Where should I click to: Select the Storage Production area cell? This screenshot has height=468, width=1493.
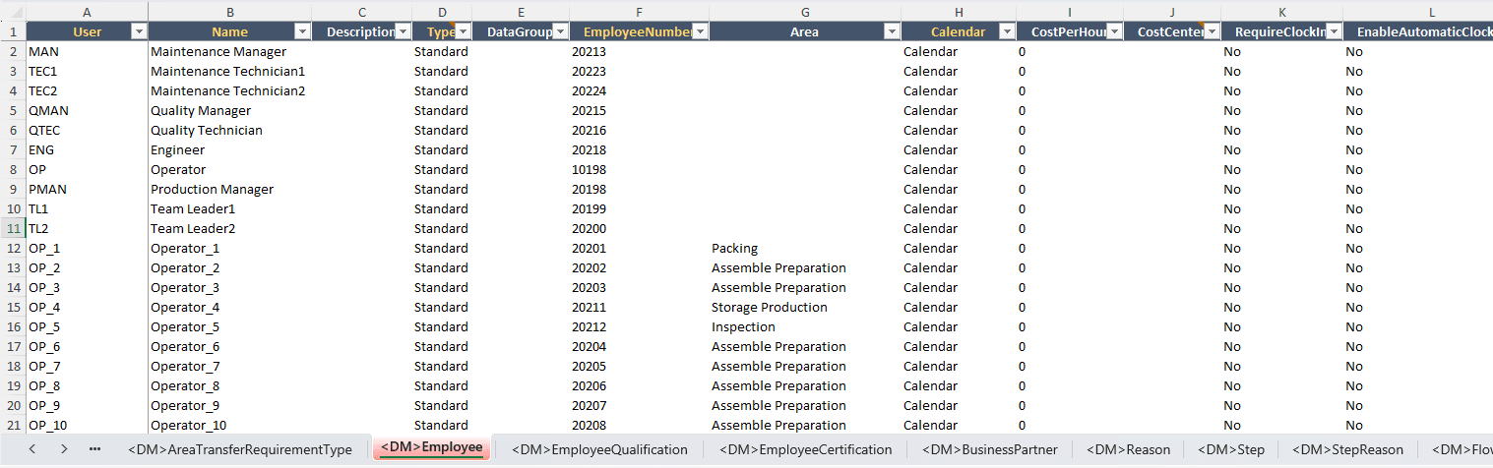tap(769, 307)
